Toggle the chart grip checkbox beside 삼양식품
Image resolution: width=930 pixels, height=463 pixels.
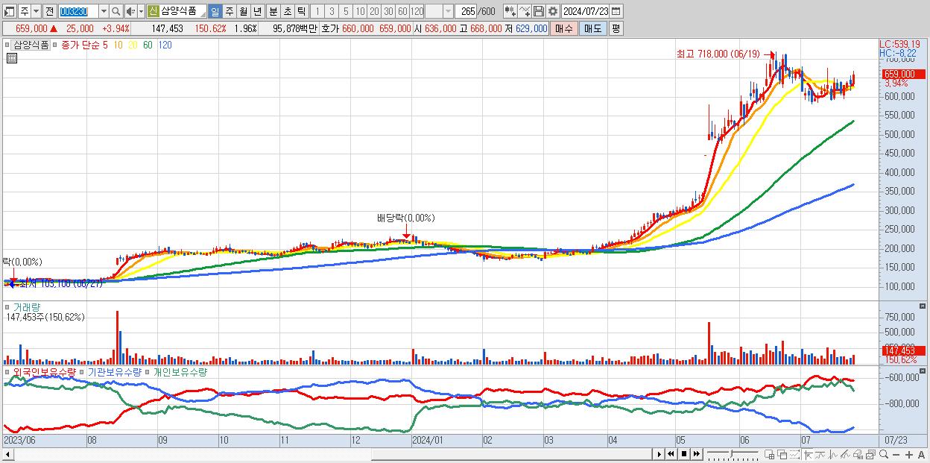point(7,45)
